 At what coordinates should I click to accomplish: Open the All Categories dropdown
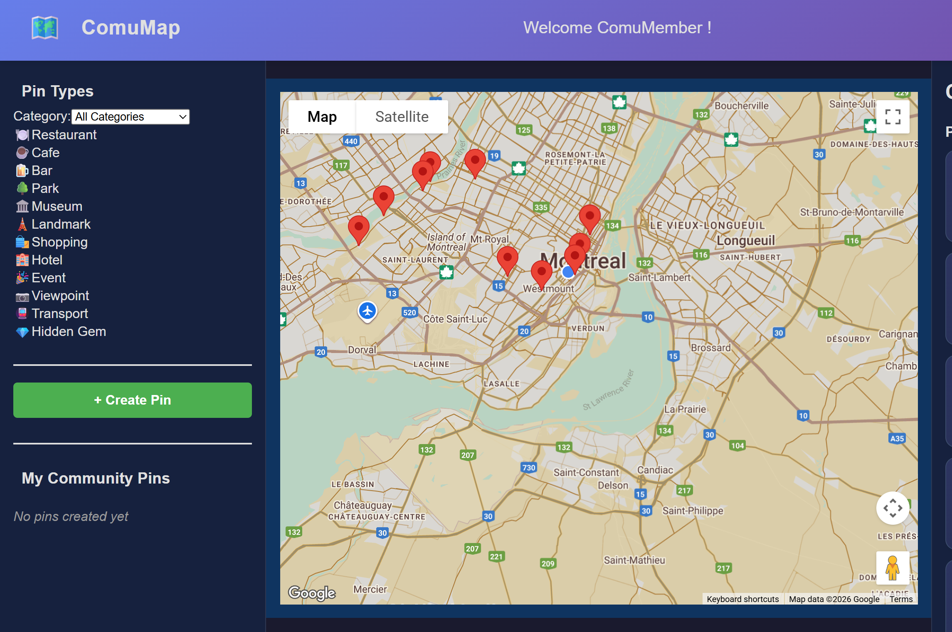(131, 117)
